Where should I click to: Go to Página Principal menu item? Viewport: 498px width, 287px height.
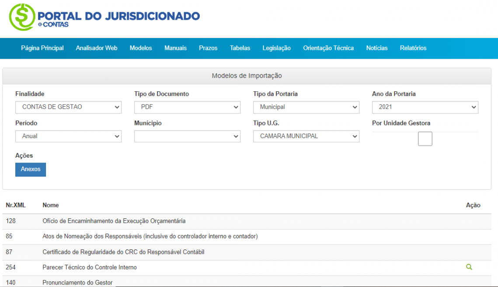[42, 48]
